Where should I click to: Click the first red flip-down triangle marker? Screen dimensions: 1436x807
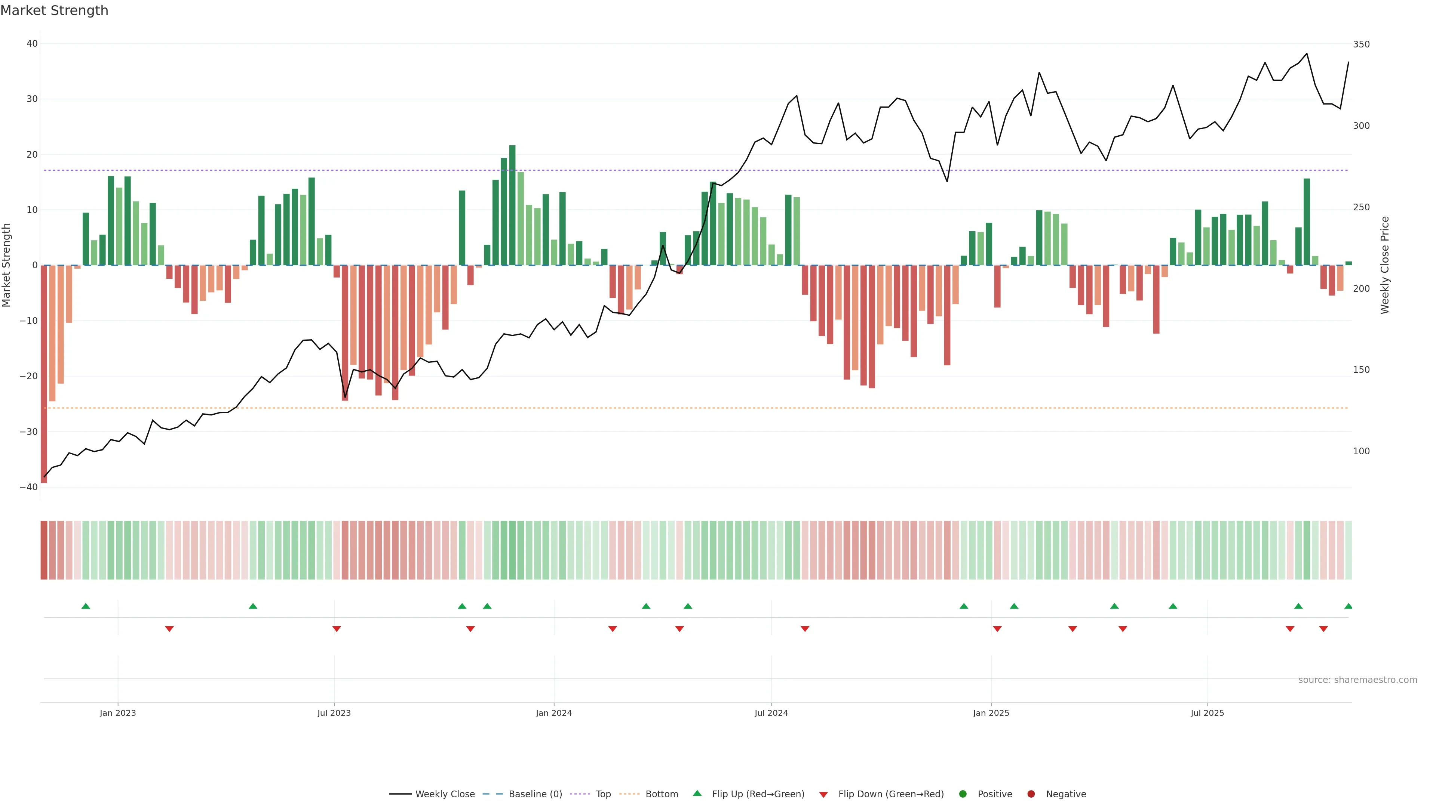169,629
